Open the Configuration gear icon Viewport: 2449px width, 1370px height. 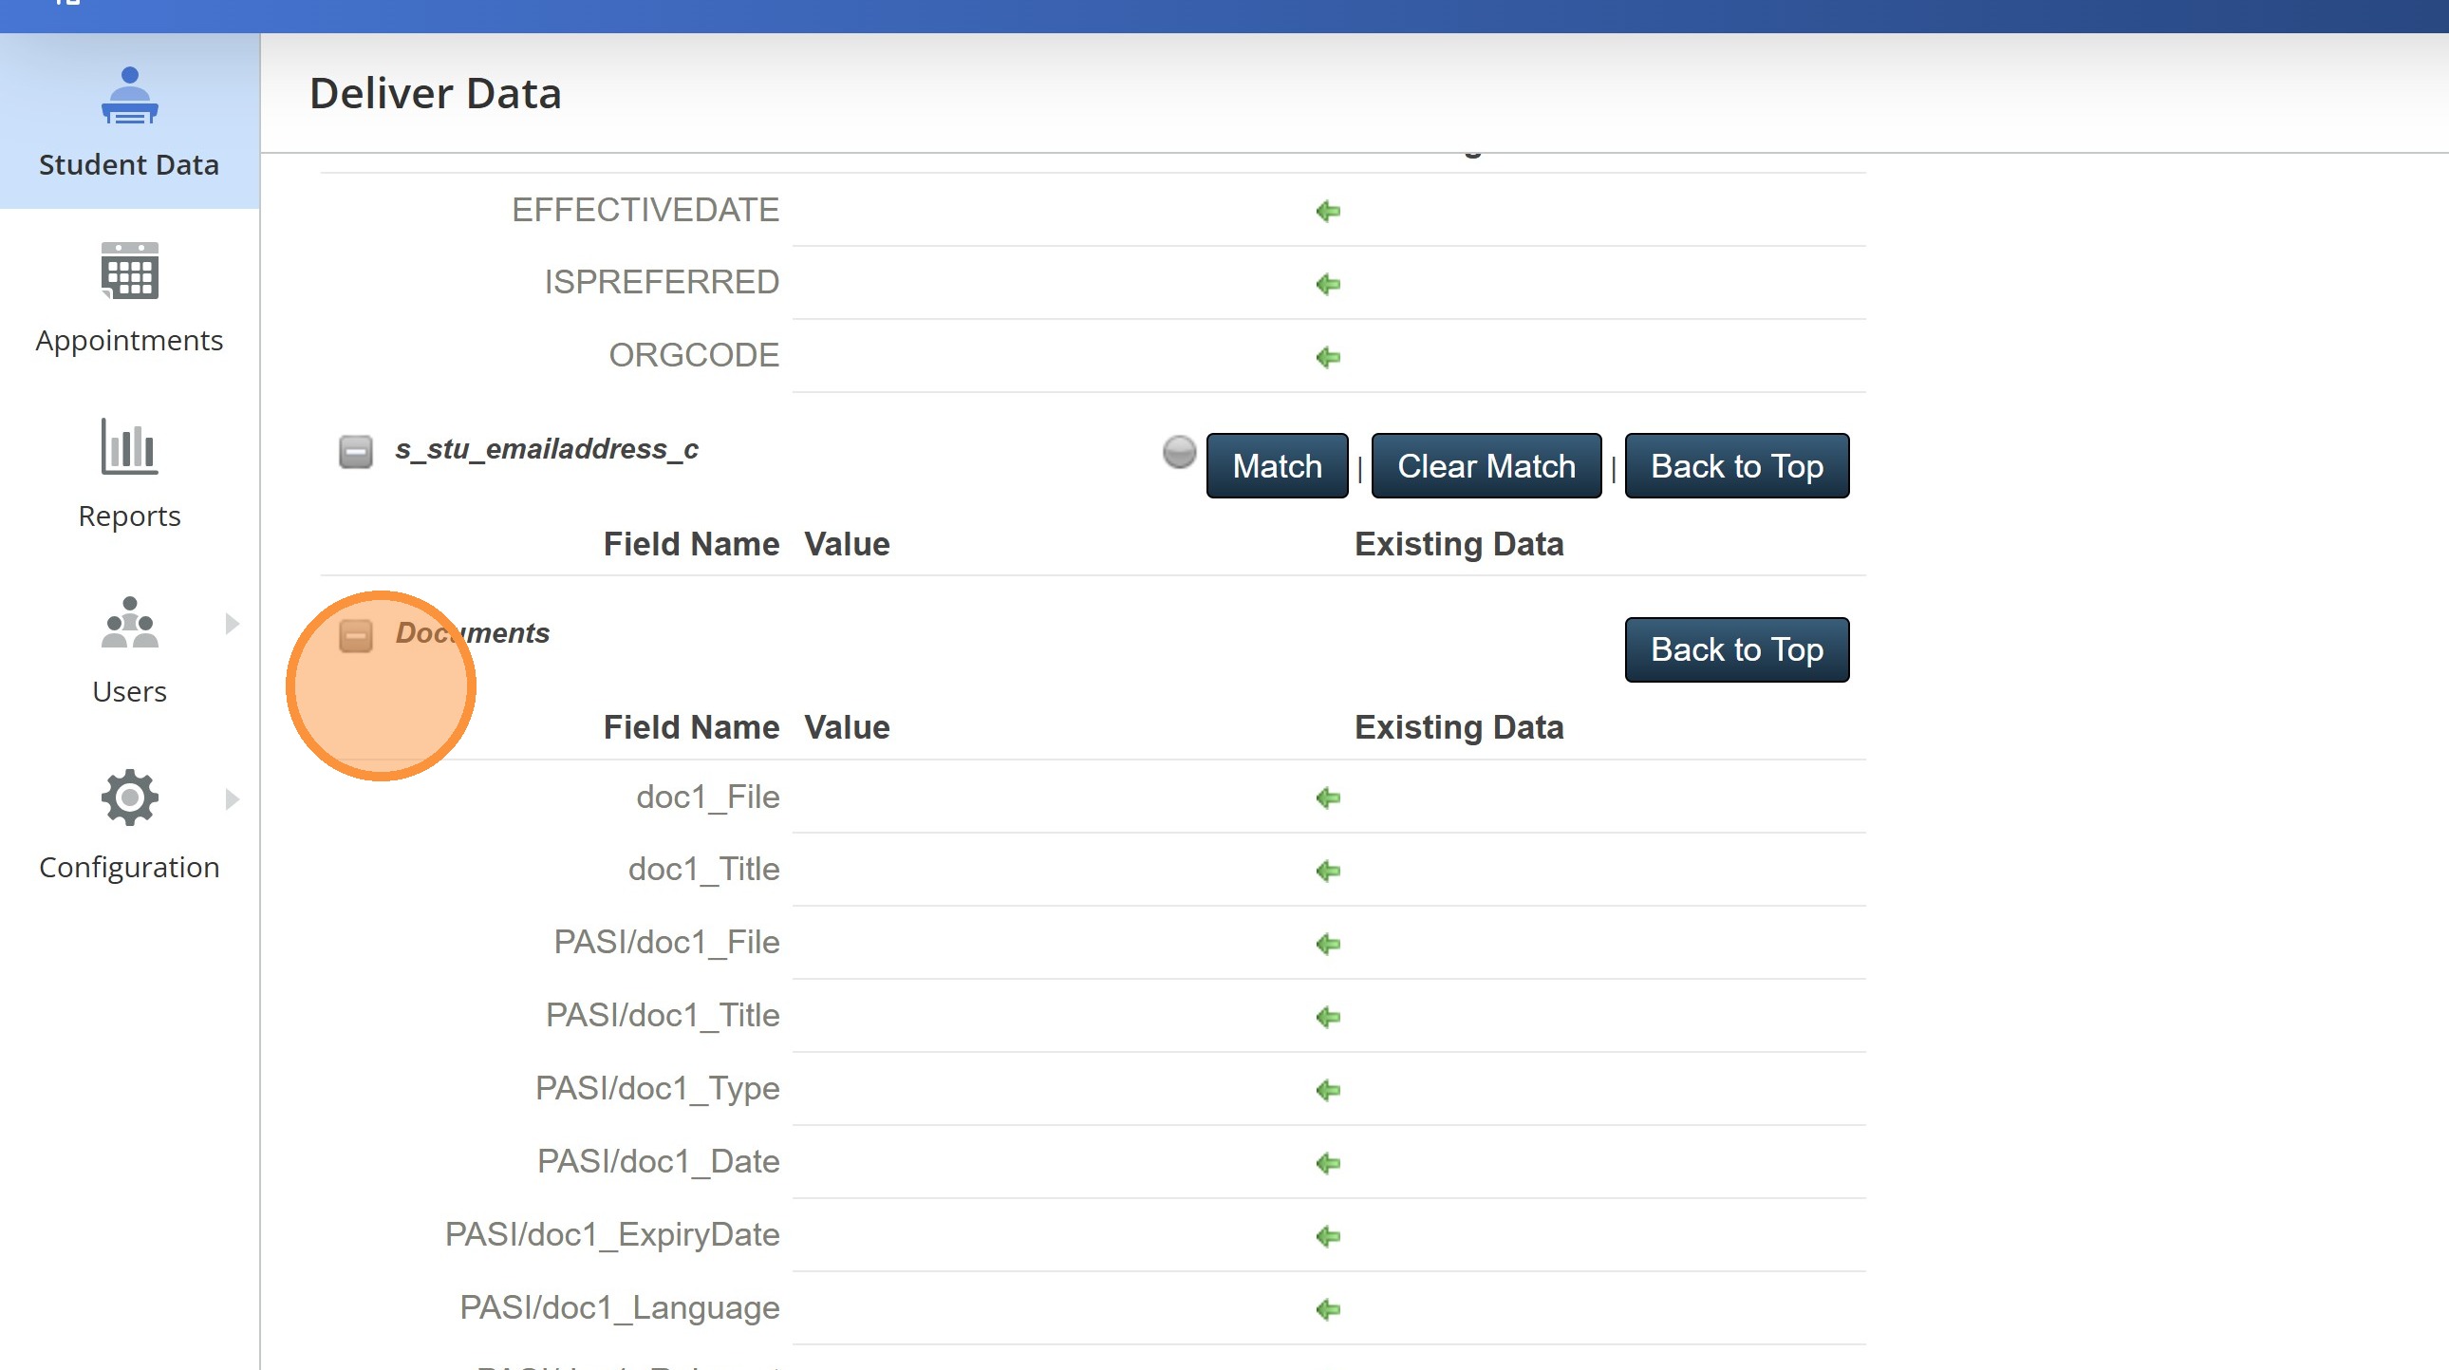pos(129,798)
